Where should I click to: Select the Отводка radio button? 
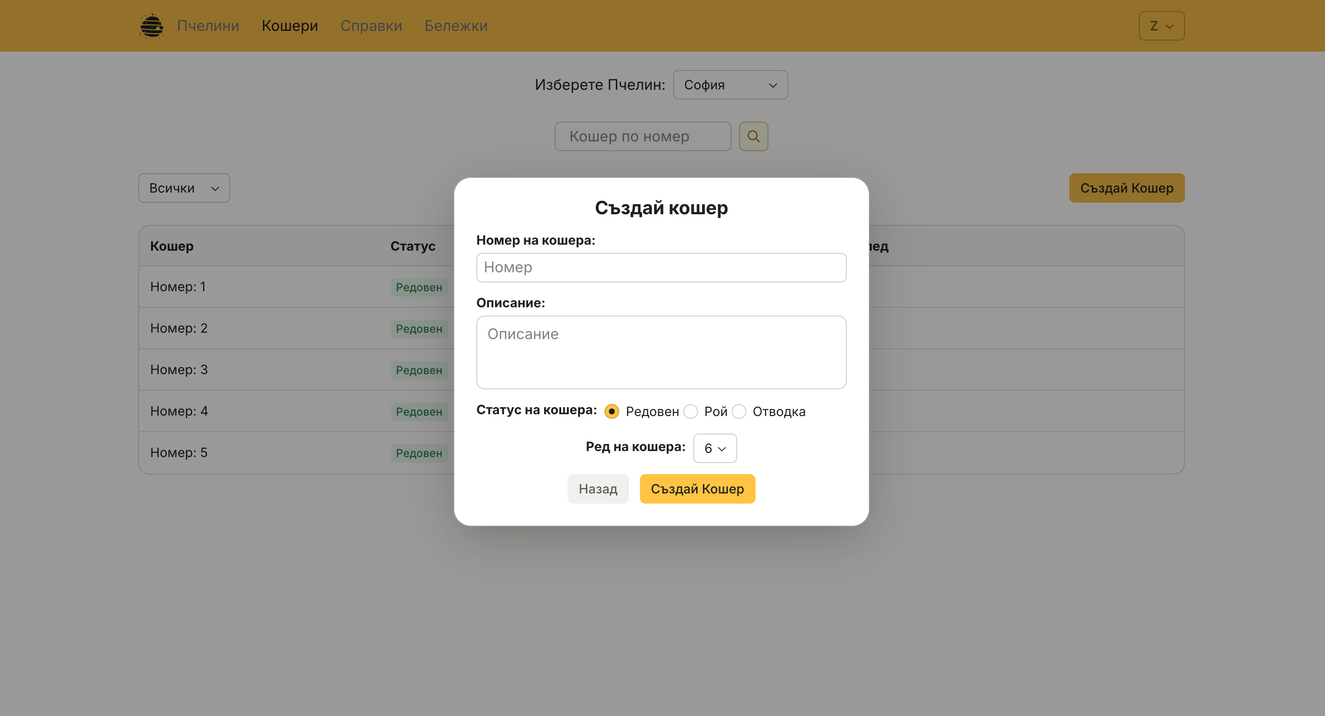(x=739, y=411)
